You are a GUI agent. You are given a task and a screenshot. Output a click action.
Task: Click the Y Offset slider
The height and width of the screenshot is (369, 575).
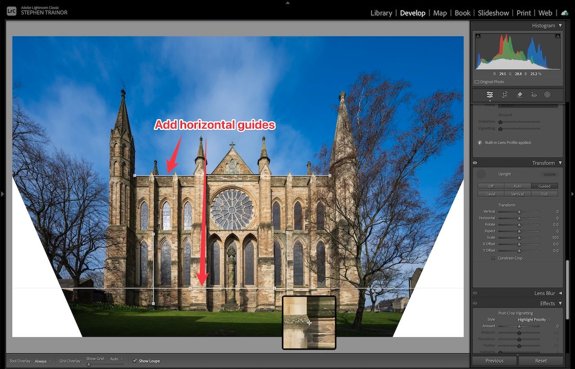[x=519, y=250]
